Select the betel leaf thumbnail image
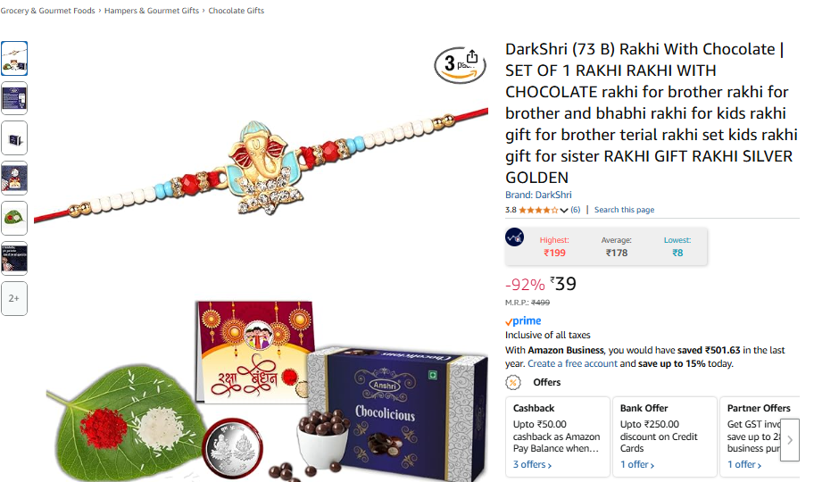The height and width of the screenshot is (482, 814). (x=14, y=218)
